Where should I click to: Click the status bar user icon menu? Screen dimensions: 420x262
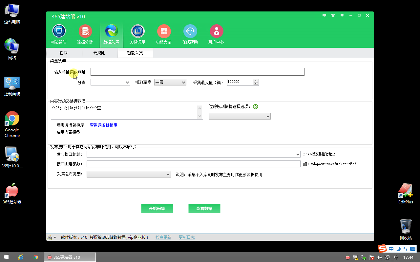click(x=52, y=237)
